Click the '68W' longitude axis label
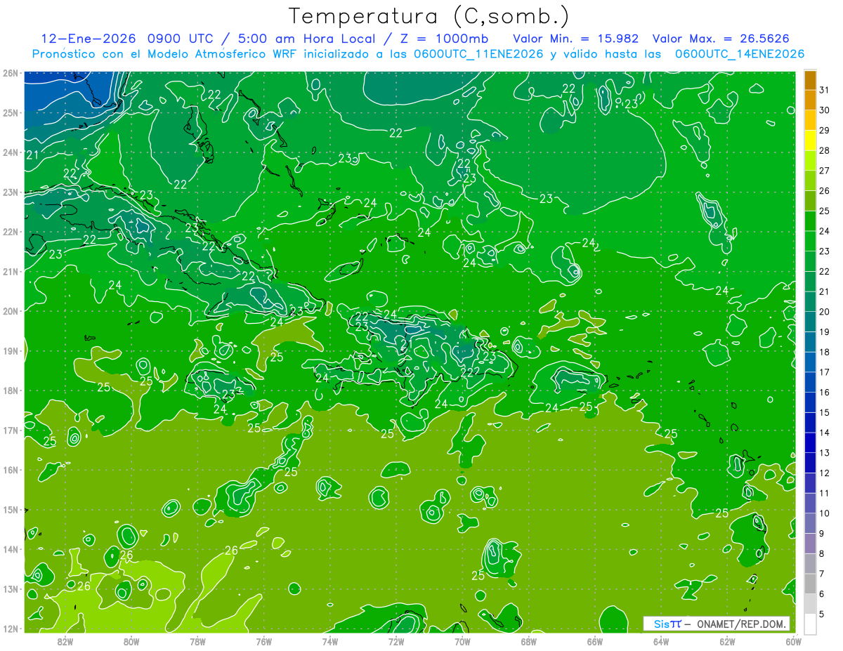This screenshot has height=651, width=843. (529, 641)
